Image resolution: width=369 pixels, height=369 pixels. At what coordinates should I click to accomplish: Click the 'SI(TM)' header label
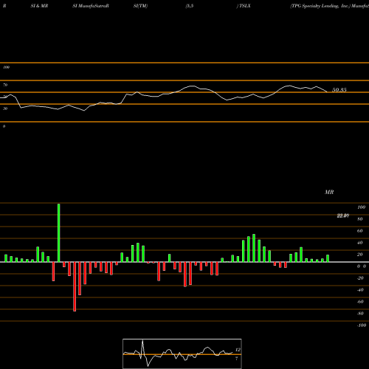[140, 6]
